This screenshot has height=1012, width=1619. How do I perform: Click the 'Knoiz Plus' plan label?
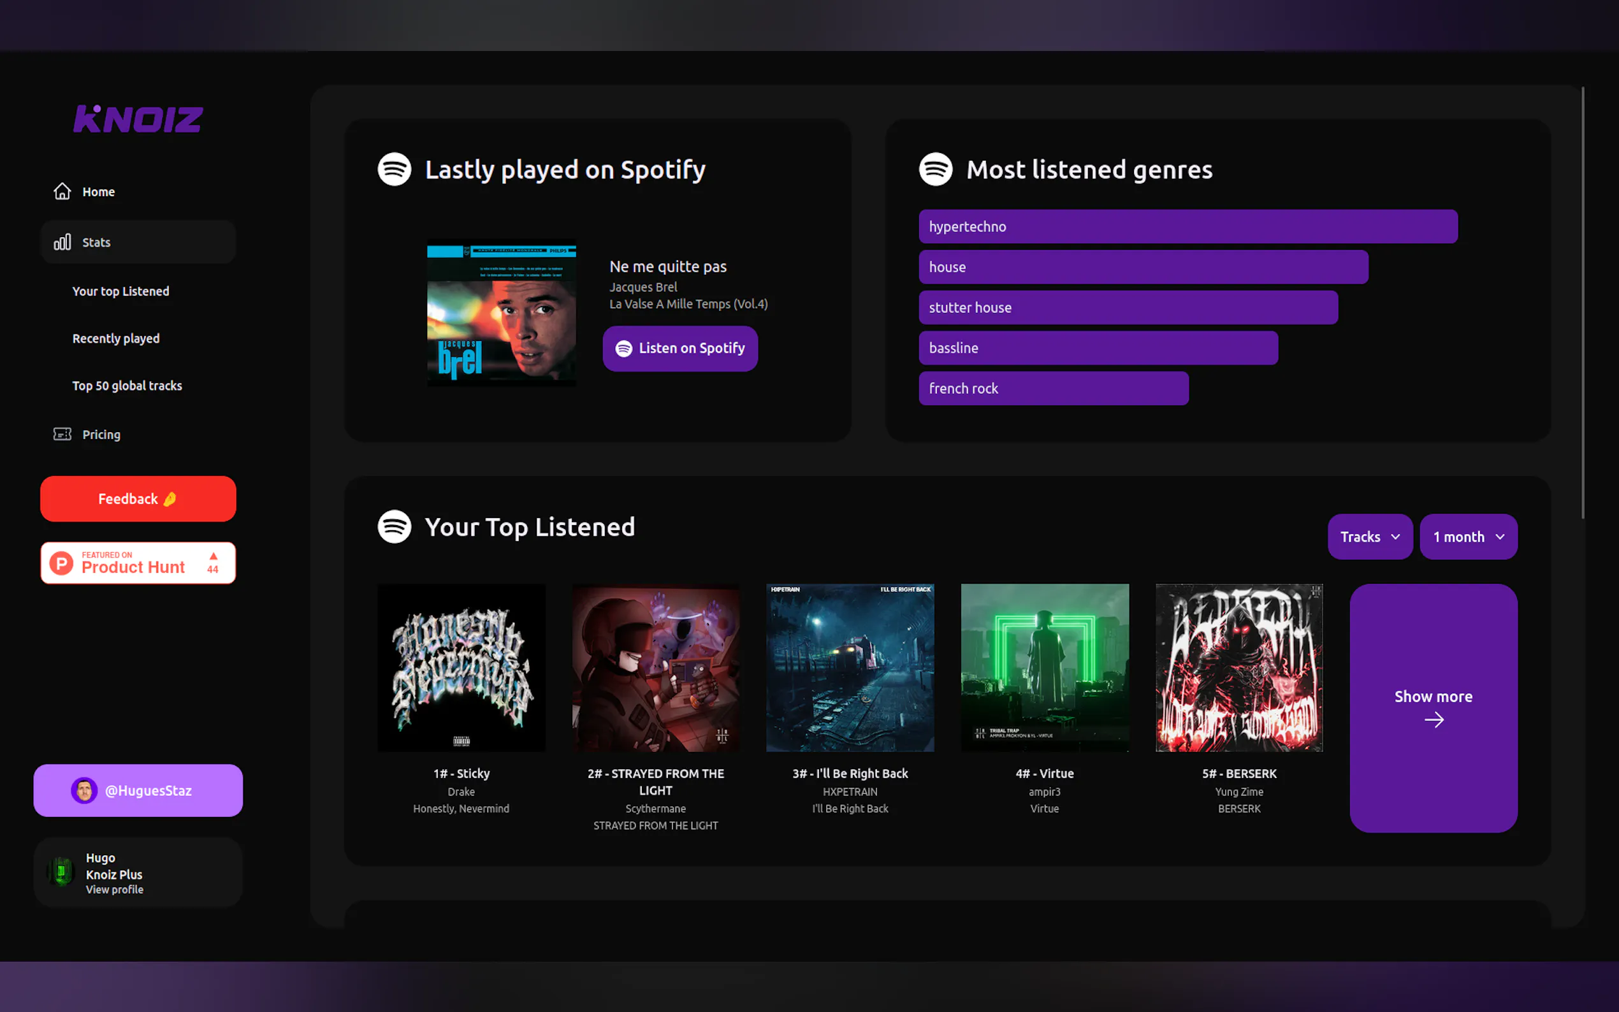click(x=114, y=875)
